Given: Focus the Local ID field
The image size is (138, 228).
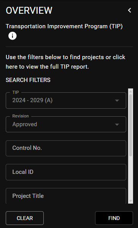Looking at the screenshot, I should coord(66,172).
